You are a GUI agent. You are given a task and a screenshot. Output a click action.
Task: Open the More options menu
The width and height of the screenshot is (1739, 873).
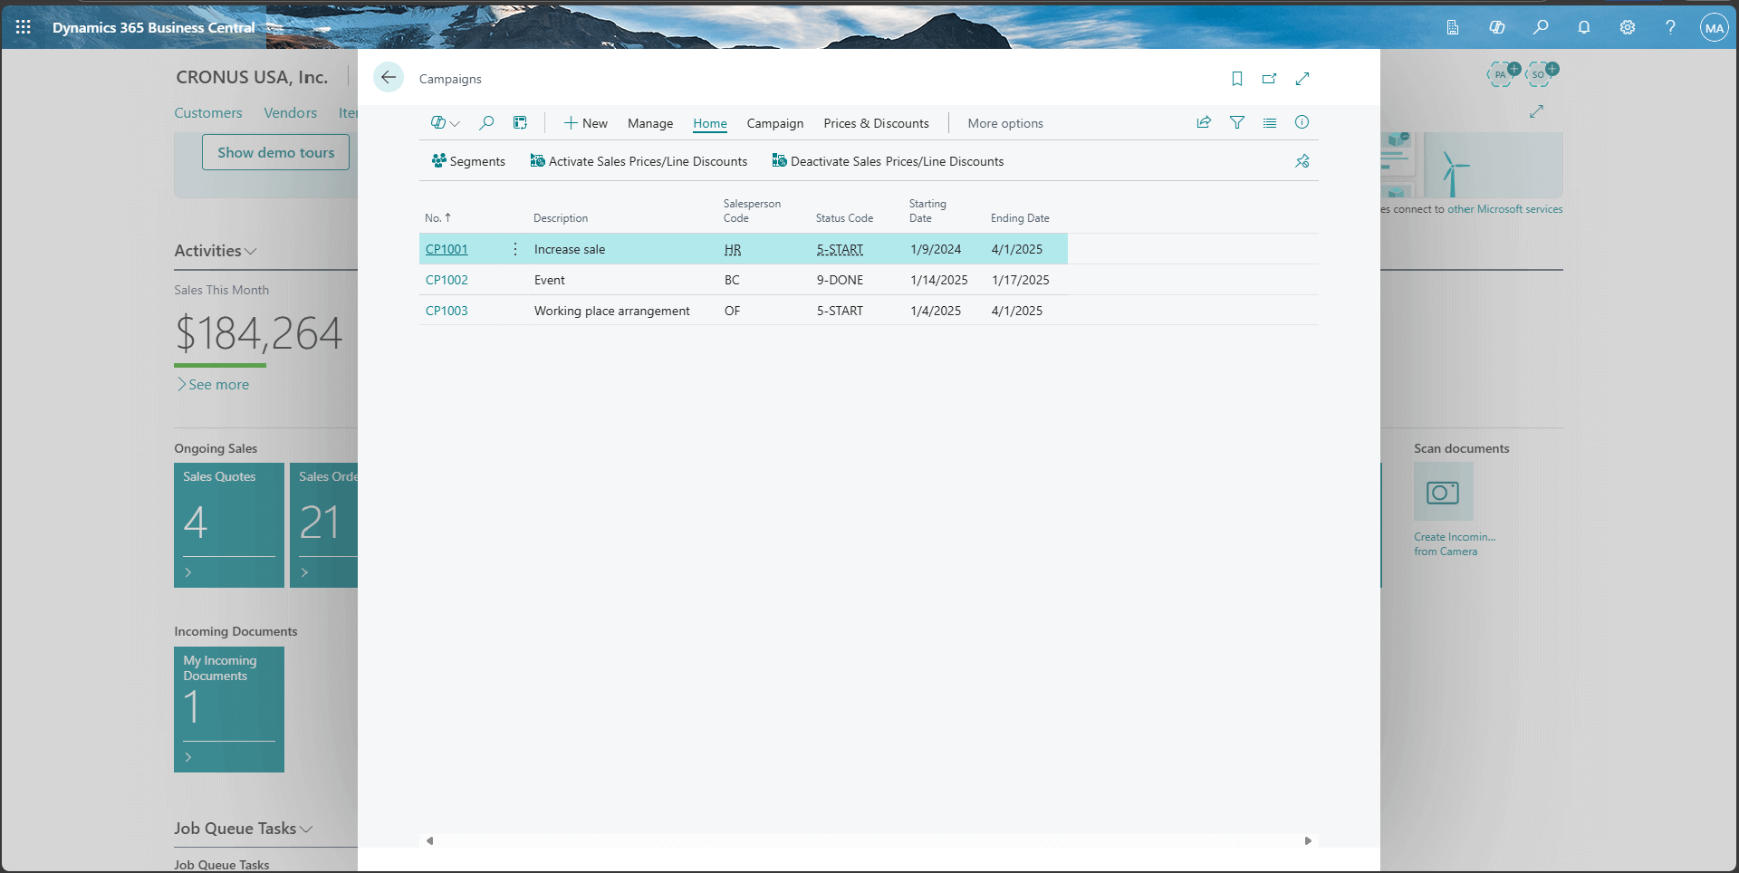pyautogui.click(x=1004, y=123)
